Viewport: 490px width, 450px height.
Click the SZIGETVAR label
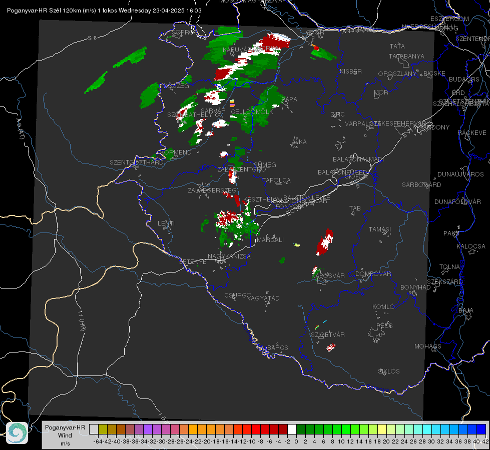328,335
